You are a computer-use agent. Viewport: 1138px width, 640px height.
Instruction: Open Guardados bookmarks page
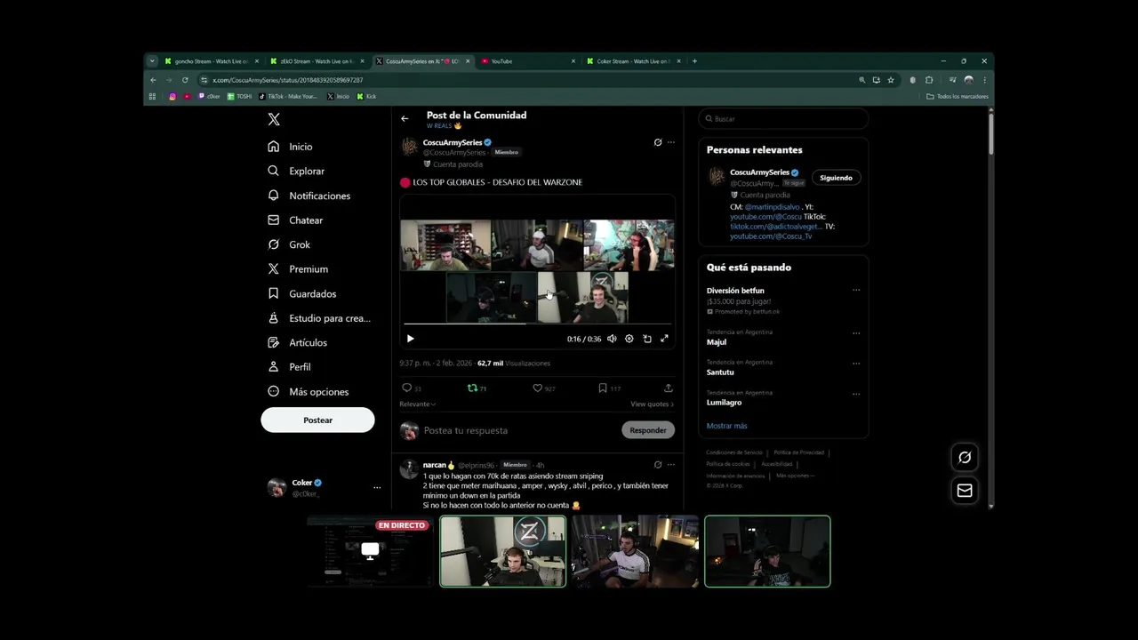302,293
